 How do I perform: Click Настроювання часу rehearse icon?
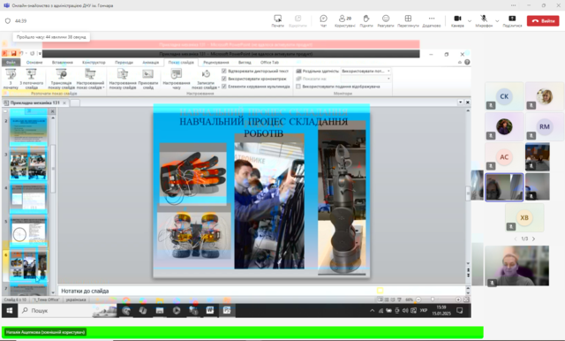(x=177, y=79)
